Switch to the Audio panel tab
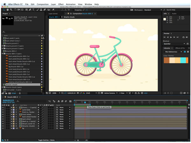The image size is (191, 143). point(174,14)
